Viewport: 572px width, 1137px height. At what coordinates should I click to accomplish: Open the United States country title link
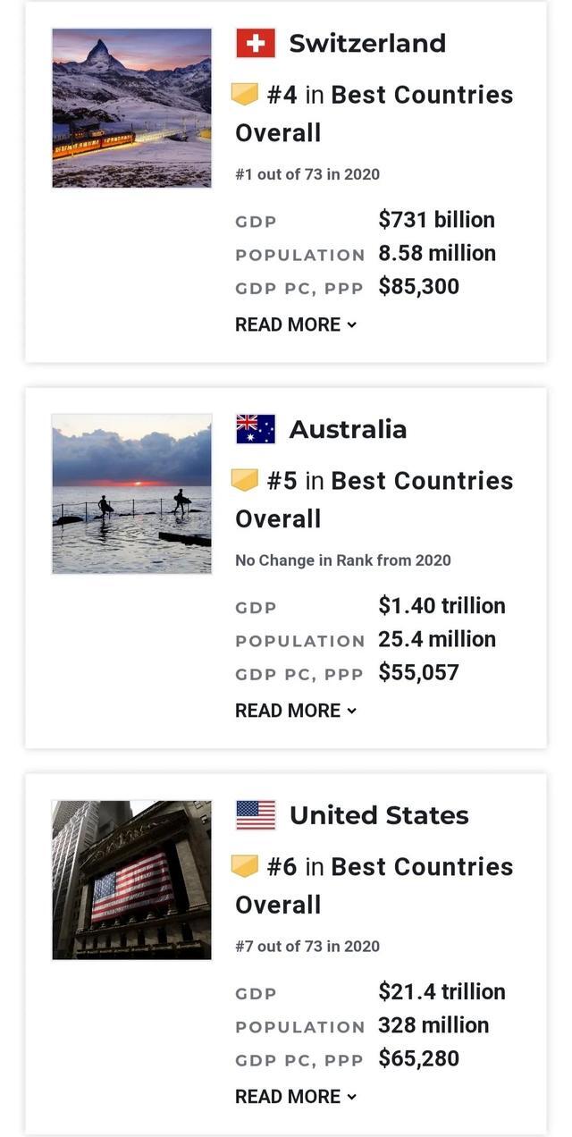point(379,815)
